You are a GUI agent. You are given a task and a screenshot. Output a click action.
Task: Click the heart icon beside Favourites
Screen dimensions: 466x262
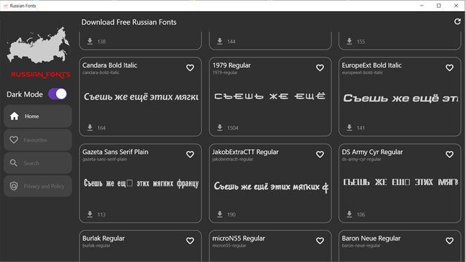(x=14, y=139)
